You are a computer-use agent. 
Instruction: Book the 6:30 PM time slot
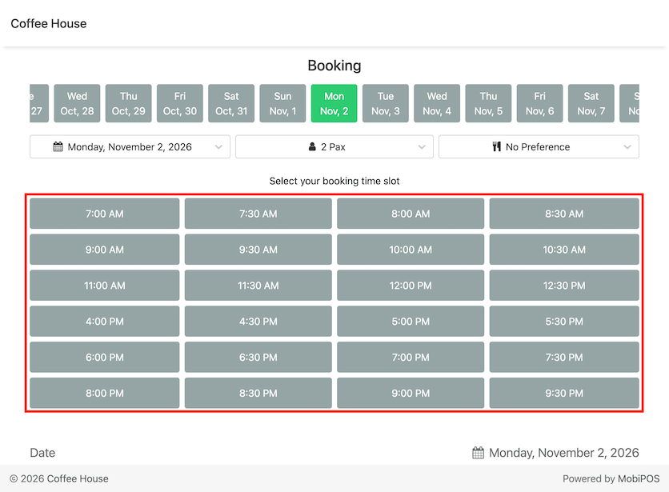point(258,357)
